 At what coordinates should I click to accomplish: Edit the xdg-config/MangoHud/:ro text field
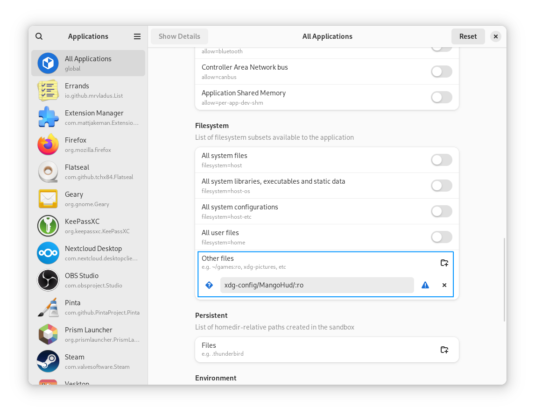[317, 285]
